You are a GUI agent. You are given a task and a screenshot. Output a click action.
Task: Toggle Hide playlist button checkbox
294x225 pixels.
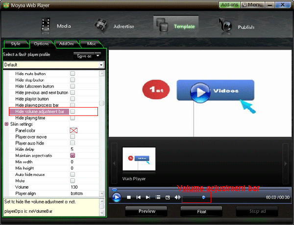tap(73, 99)
